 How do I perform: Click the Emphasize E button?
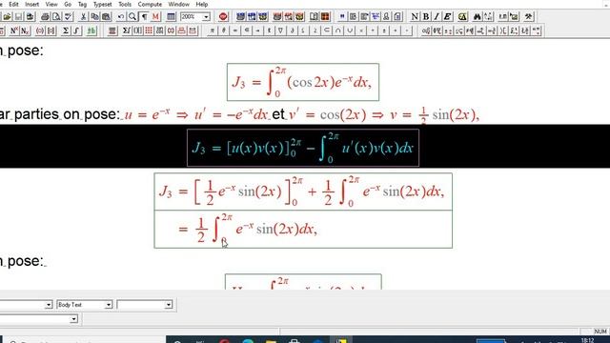(x=447, y=17)
